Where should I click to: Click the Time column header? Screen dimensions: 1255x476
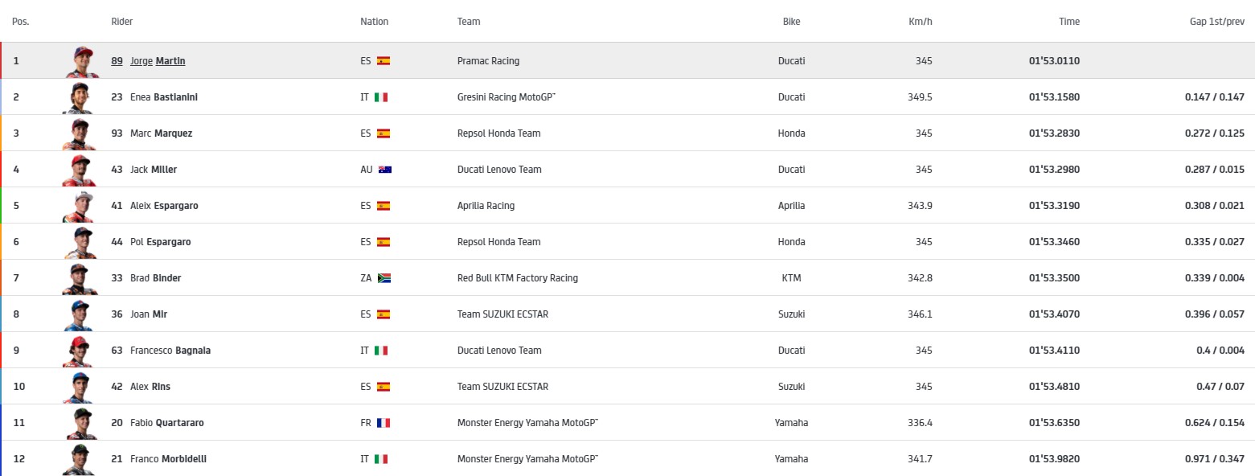(x=1068, y=22)
